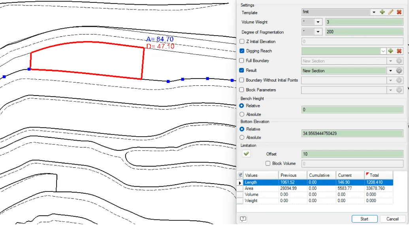Click the Cancel button

point(392,219)
